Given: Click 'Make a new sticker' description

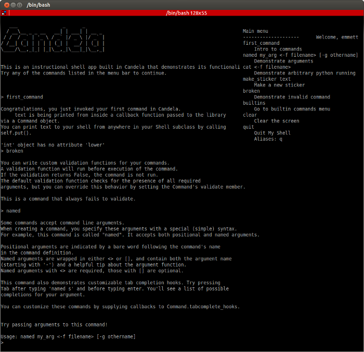Looking at the screenshot, I should [x=279, y=85].
